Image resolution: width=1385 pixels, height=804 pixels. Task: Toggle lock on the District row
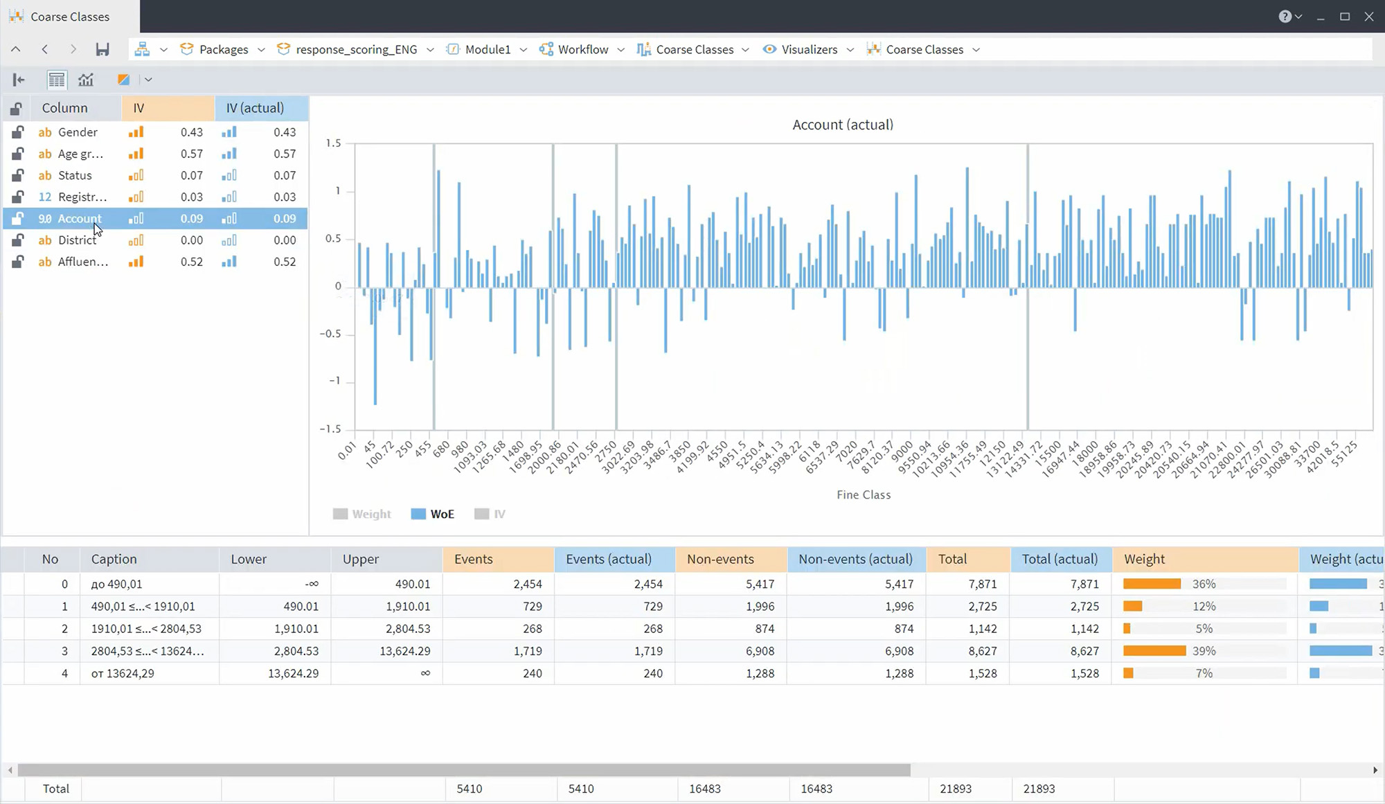coord(17,240)
